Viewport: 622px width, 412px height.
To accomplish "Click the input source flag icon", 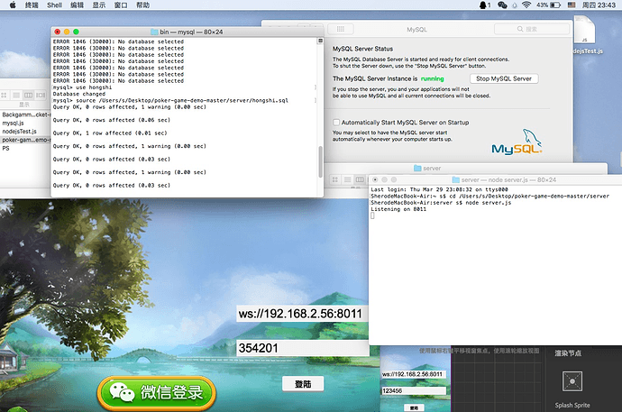I will [572, 5].
